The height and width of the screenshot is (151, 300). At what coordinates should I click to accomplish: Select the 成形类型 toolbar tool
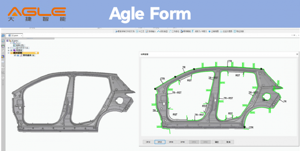pyautogui.click(x=162, y=31)
